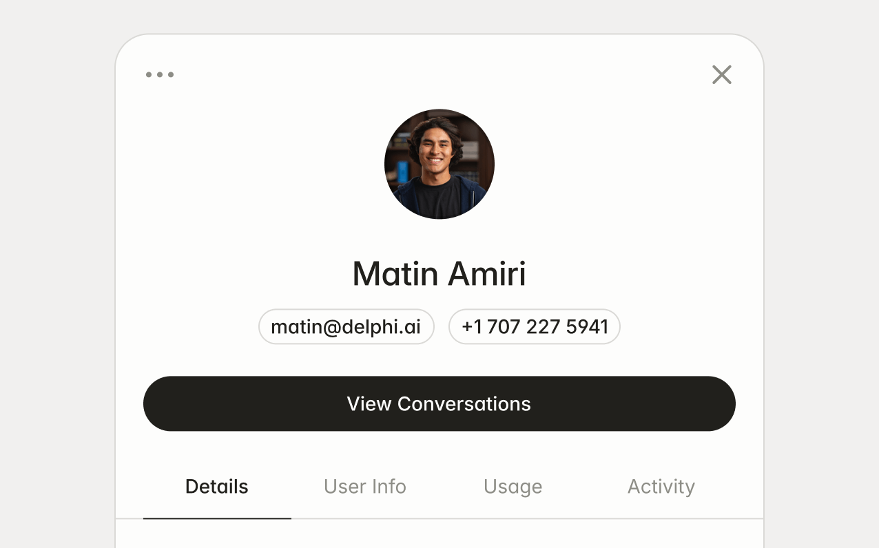The image size is (879, 548).
Task: Open the User Info tab
Action: coord(365,487)
